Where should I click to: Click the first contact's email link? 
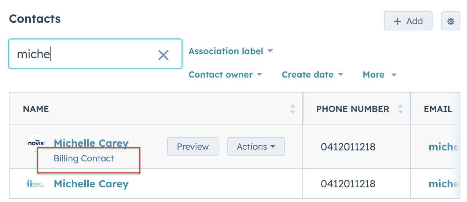[x=444, y=147]
